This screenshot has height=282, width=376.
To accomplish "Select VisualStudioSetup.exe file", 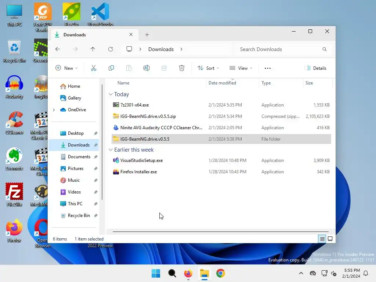I will point(221,160).
